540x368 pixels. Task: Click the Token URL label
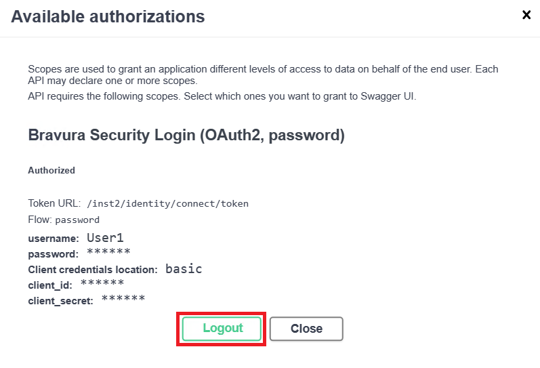[x=54, y=203]
